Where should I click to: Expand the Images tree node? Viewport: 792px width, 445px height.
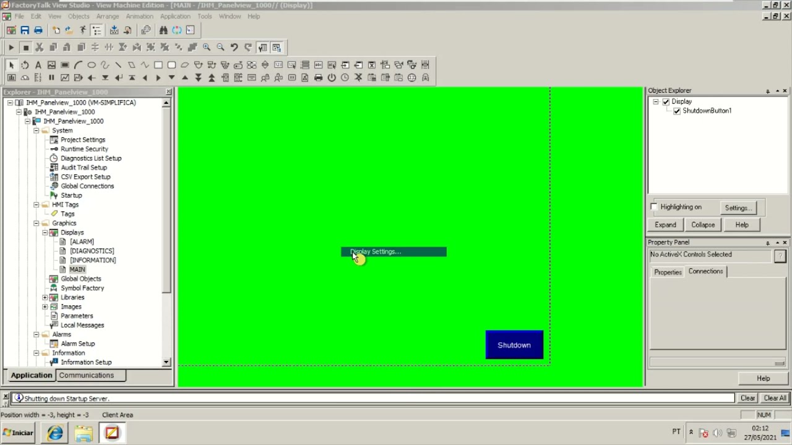(45, 307)
